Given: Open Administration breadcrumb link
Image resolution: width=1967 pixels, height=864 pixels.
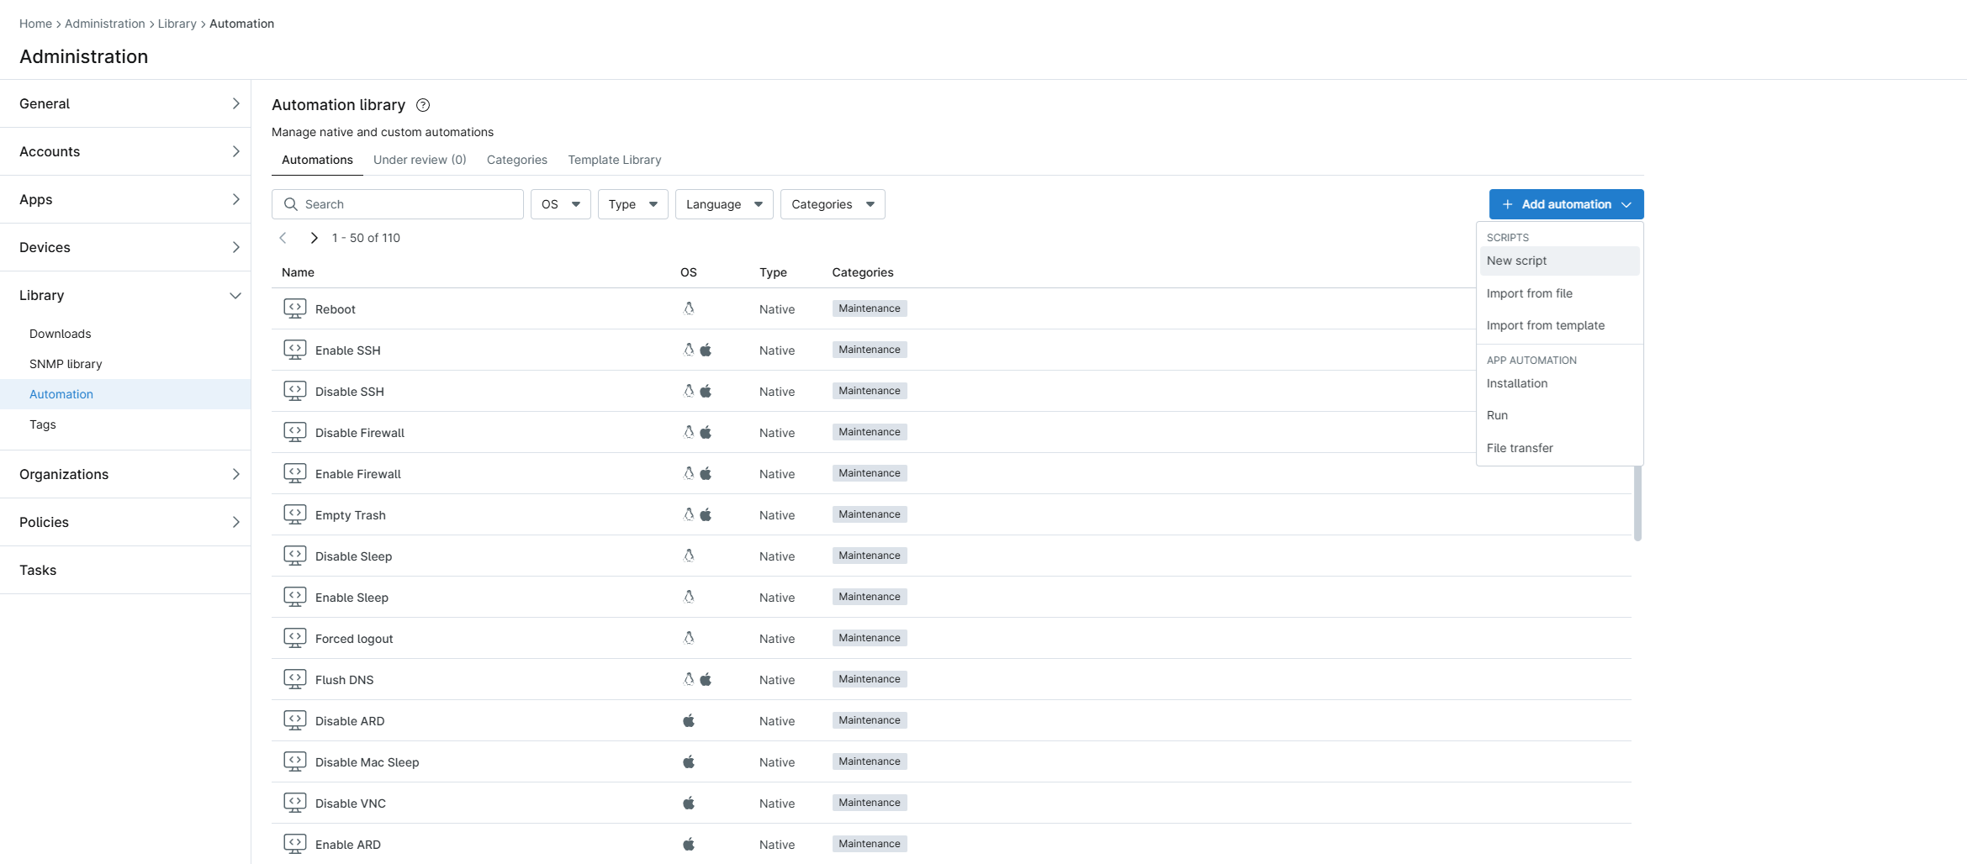Looking at the screenshot, I should point(105,24).
